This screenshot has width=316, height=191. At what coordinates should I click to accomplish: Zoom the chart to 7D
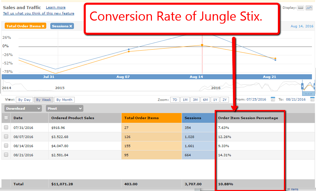pyautogui.click(x=175, y=100)
